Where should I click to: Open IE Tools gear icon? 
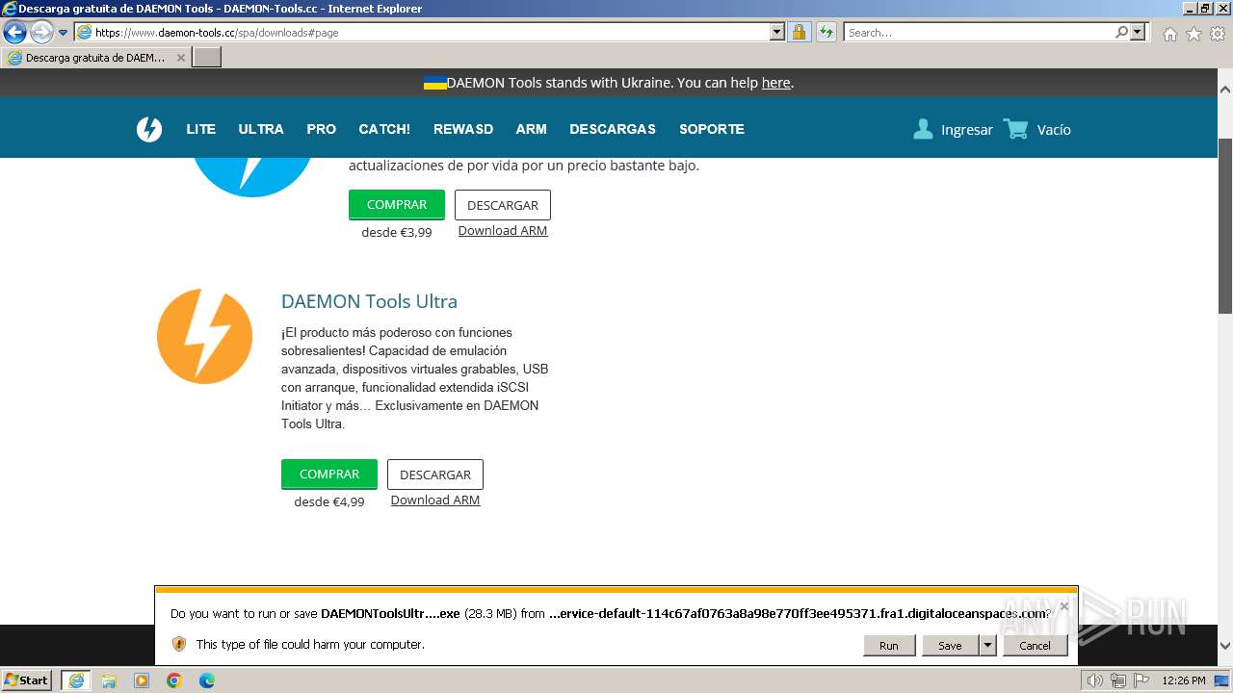tap(1218, 34)
